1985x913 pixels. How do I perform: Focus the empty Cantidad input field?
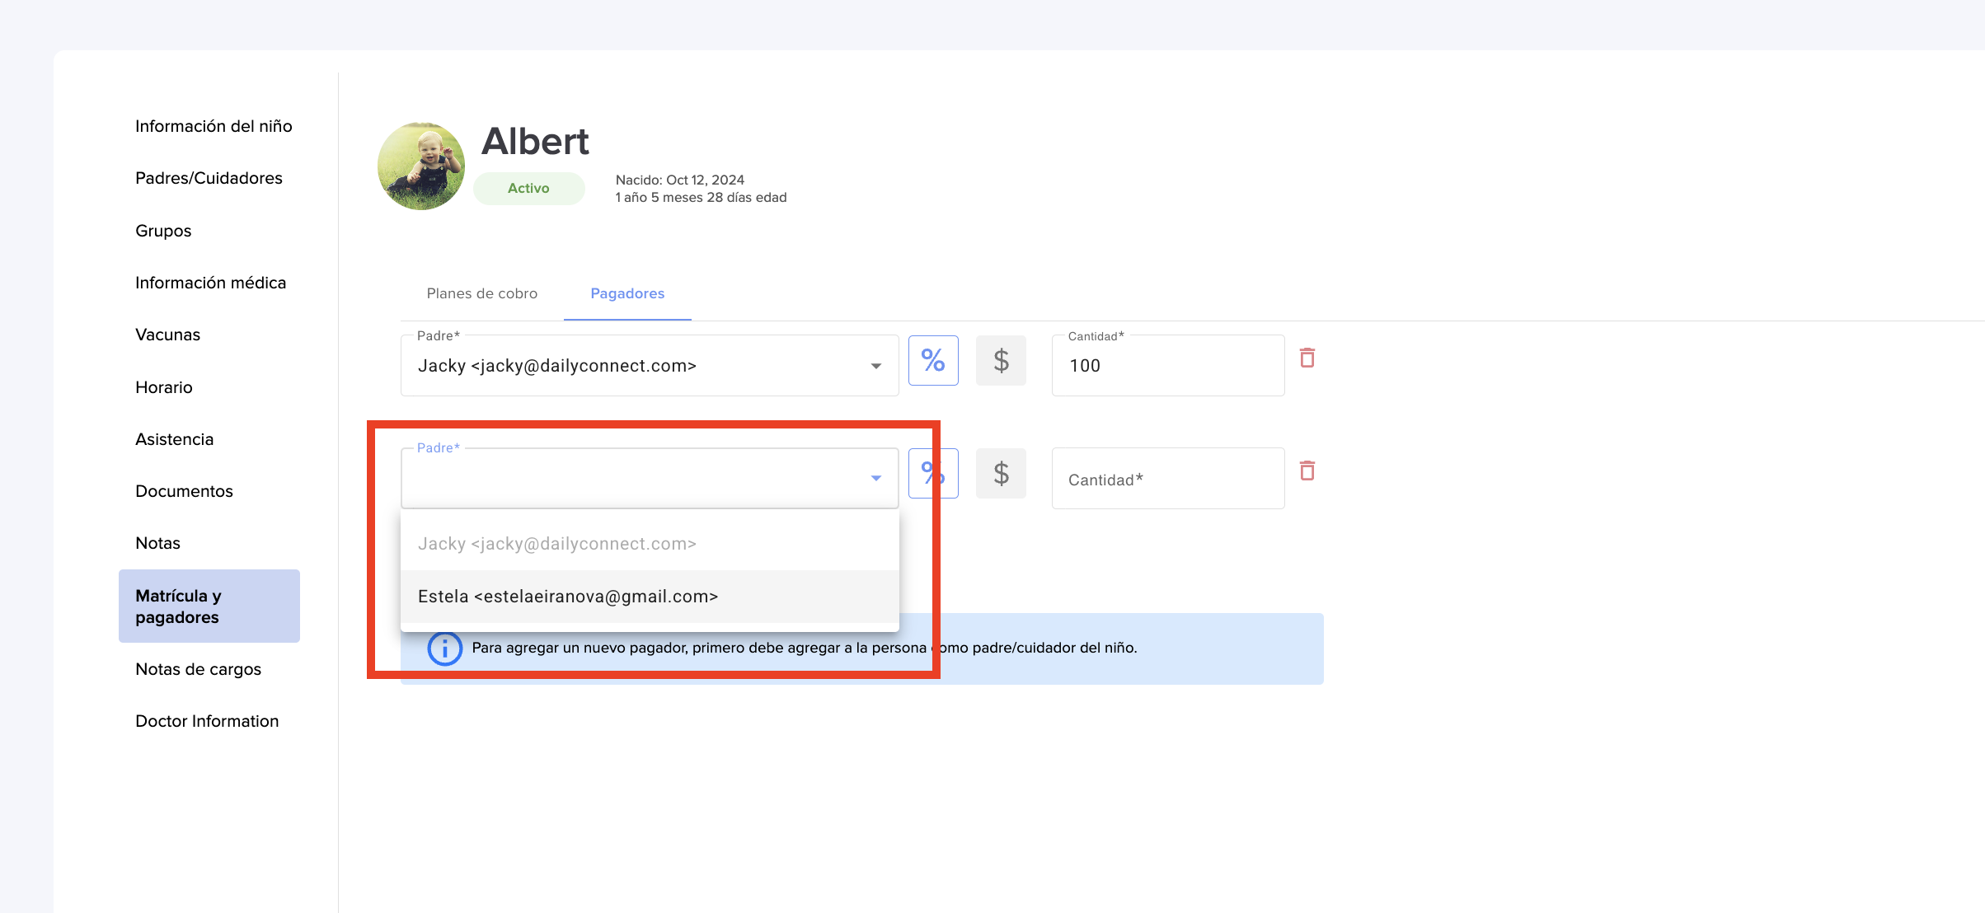coord(1167,479)
